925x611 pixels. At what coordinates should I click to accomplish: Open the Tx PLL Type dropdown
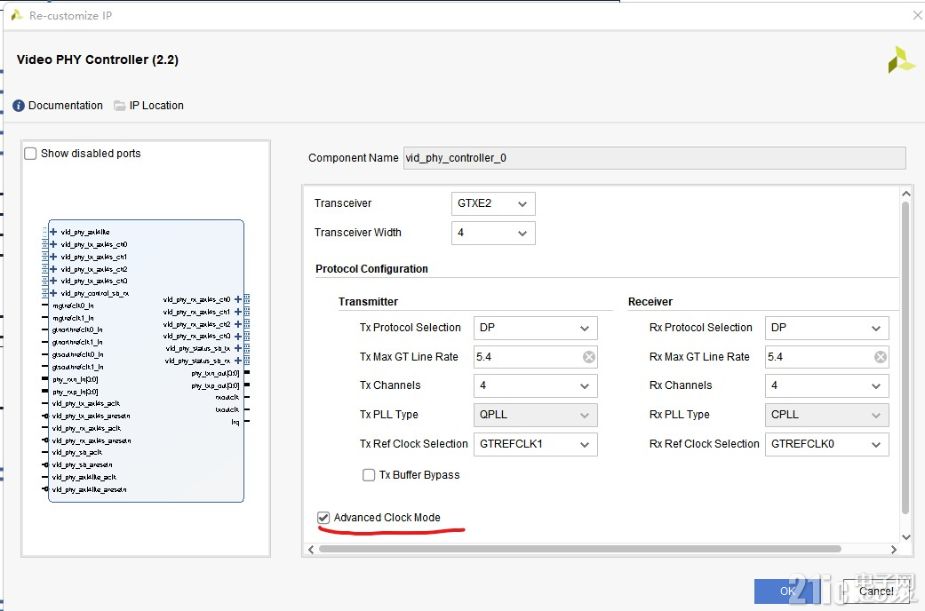[536, 415]
